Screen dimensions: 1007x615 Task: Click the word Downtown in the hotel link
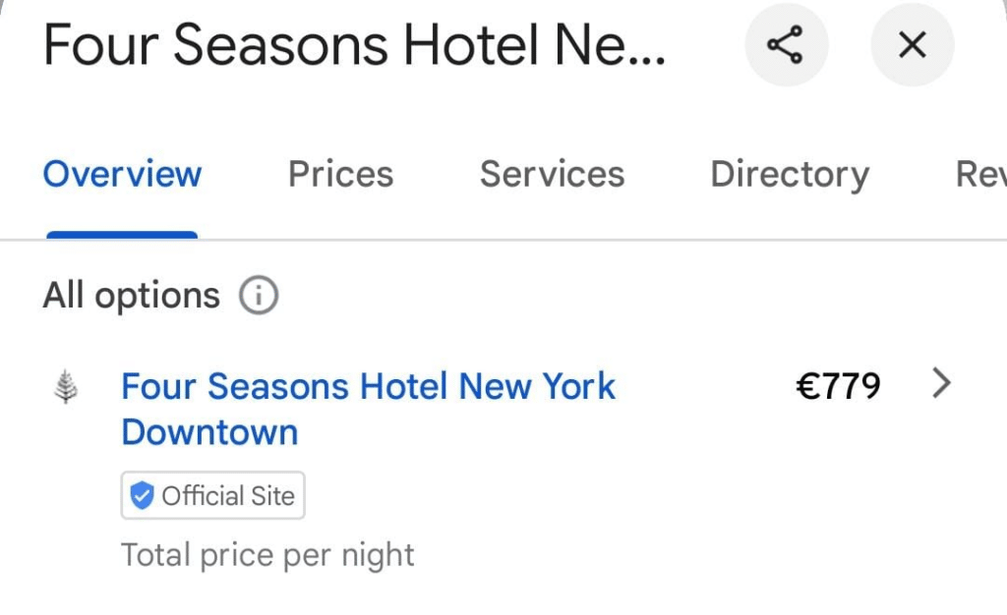tap(210, 432)
